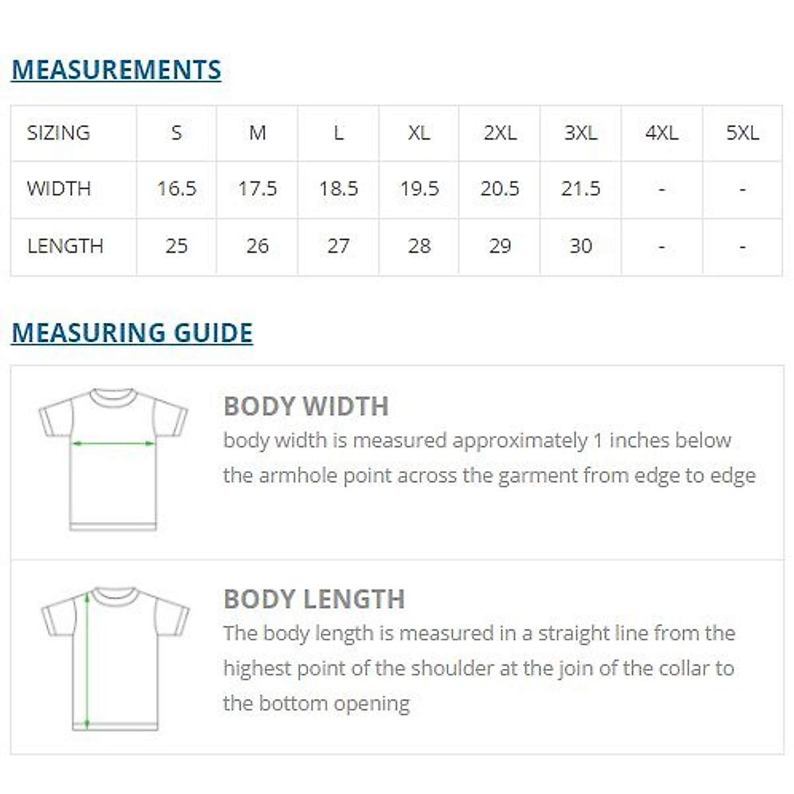Click the SIZING header cell

click(58, 133)
